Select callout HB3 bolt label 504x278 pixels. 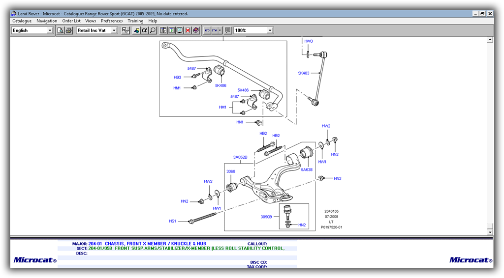(177, 77)
